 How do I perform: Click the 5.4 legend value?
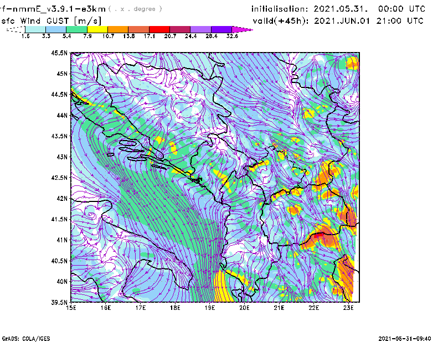(x=66, y=36)
